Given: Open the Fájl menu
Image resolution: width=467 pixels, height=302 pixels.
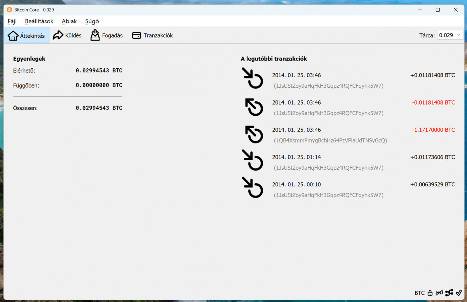Looking at the screenshot, I should (x=12, y=21).
